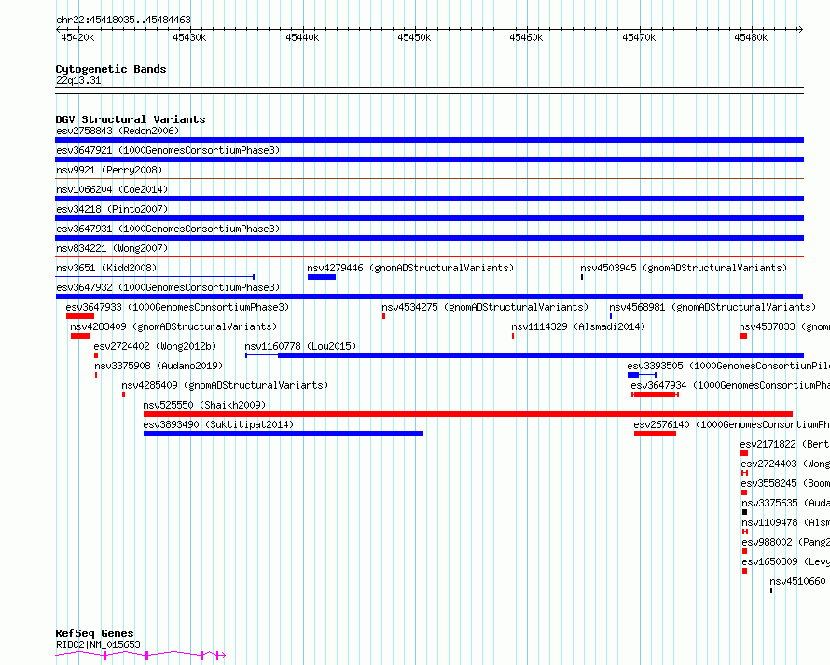Screen dimensions: 830x665
Task: Click esv3558245 variant label
Action: 785,483
